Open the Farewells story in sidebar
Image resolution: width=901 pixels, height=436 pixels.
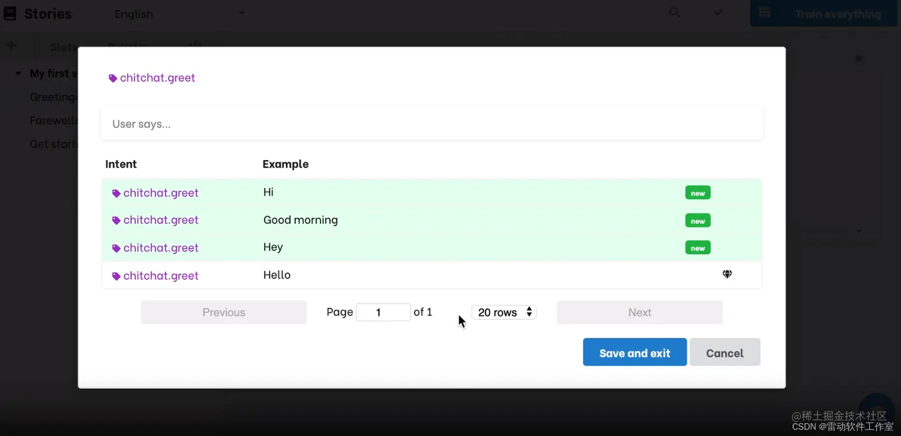[x=54, y=121]
